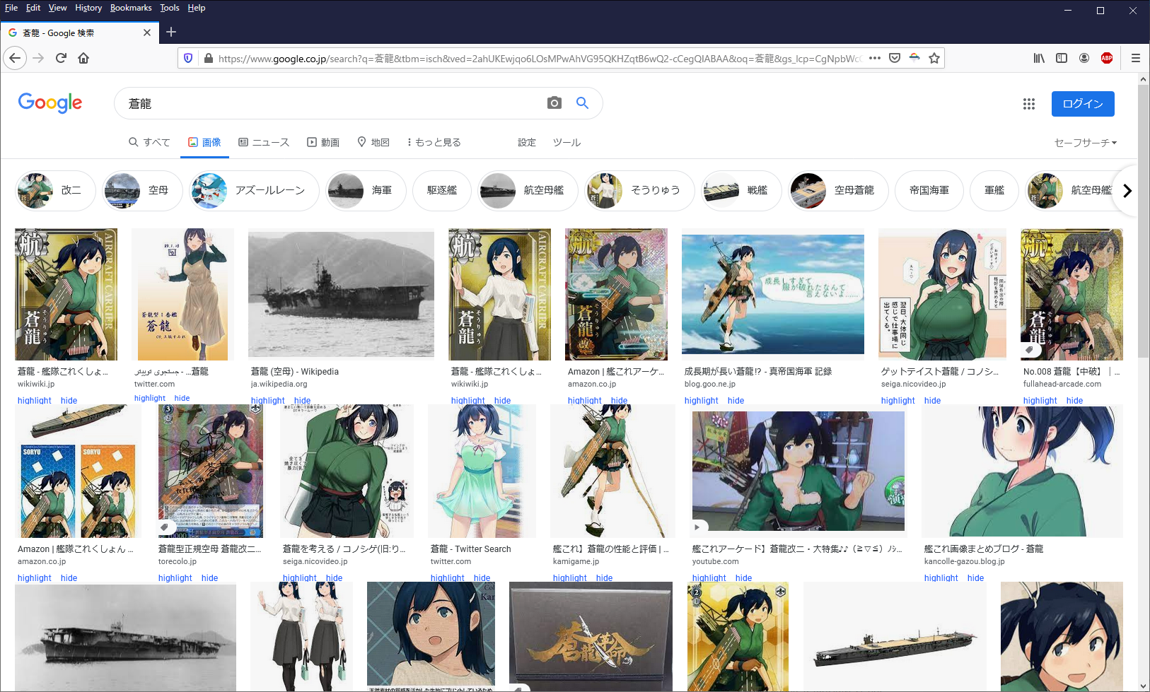Switch to the すべて search tab

[x=149, y=142]
